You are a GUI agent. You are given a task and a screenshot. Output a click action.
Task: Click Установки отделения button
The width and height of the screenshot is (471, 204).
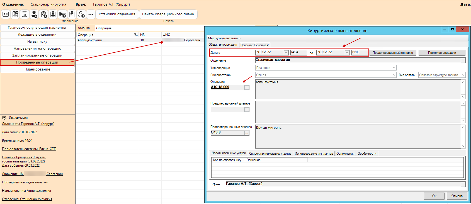click(117, 14)
